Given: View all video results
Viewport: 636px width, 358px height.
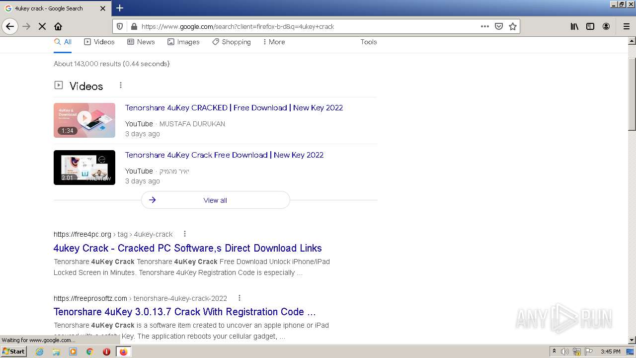Looking at the screenshot, I should click(215, 200).
